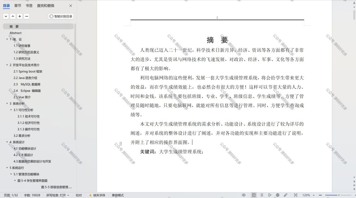Click the writing mode pen icon
This screenshot has width=356, height=198.
tap(285, 195)
